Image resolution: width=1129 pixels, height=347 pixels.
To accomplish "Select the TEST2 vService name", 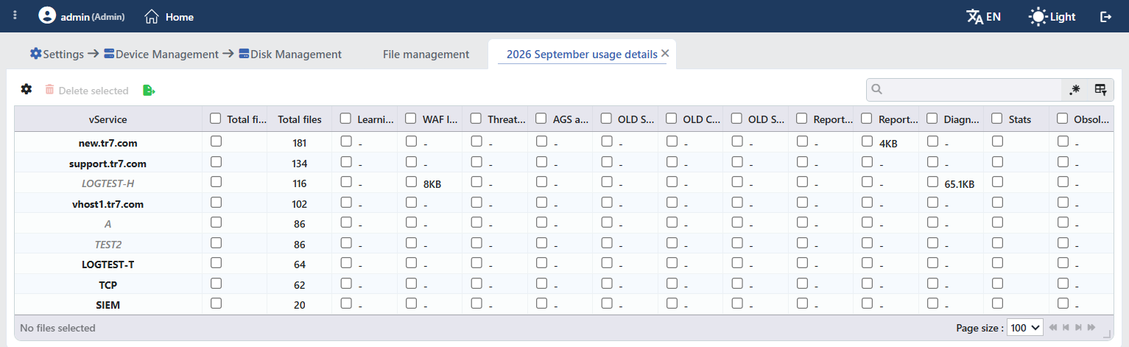I will (x=108, y=244).
